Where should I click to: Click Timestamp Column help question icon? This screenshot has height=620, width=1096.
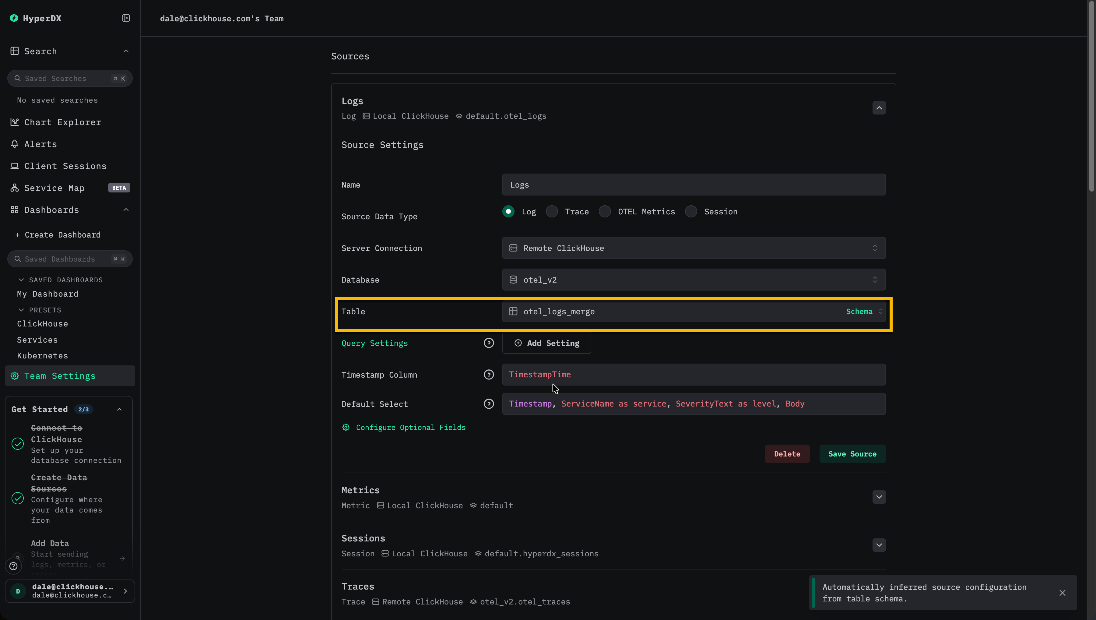click(489, 375)
